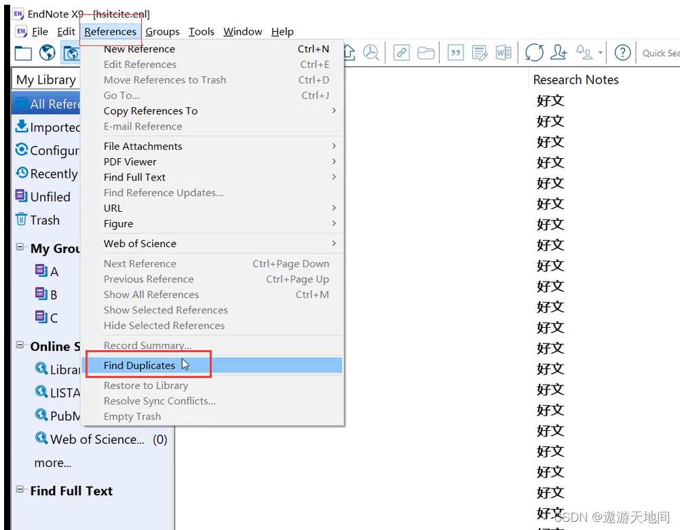Viewport: 680px width, 530px height.
Task: Expand the PDF Viewer submenu
Action: [x=333, y=162]
